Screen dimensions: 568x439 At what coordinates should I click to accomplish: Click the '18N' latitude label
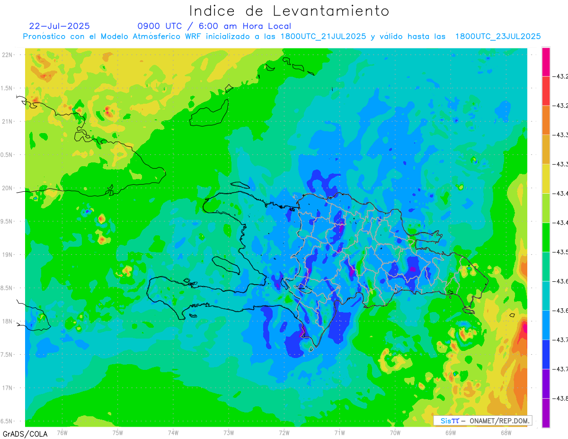(x=7, y=321)
